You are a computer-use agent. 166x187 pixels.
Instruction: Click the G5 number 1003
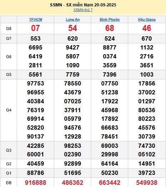(147, 74)
